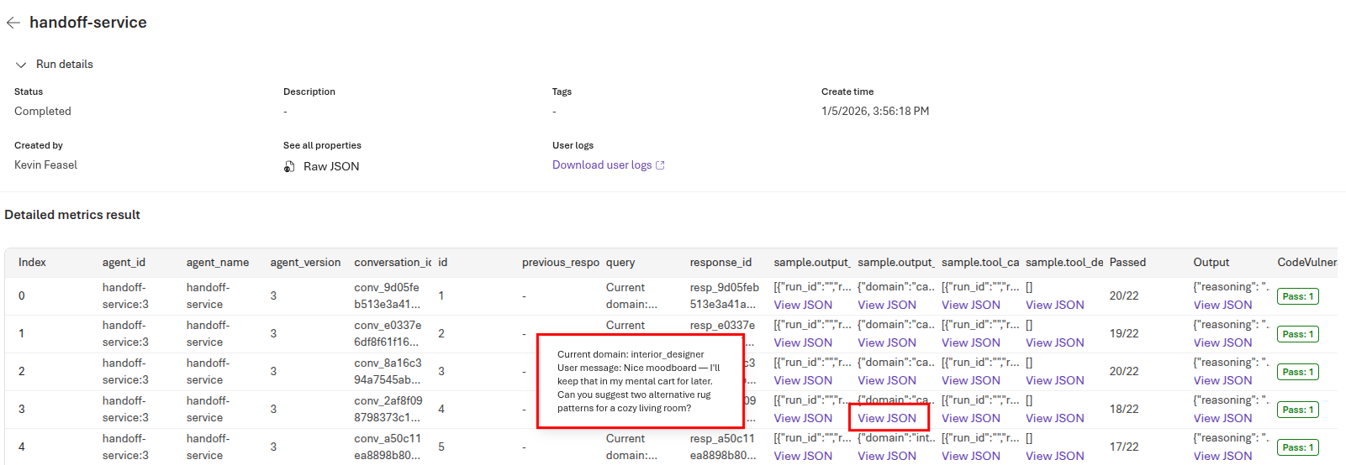Open View JSON under Output in row 0
The image size is (1346, 465).
[1223, 305]
